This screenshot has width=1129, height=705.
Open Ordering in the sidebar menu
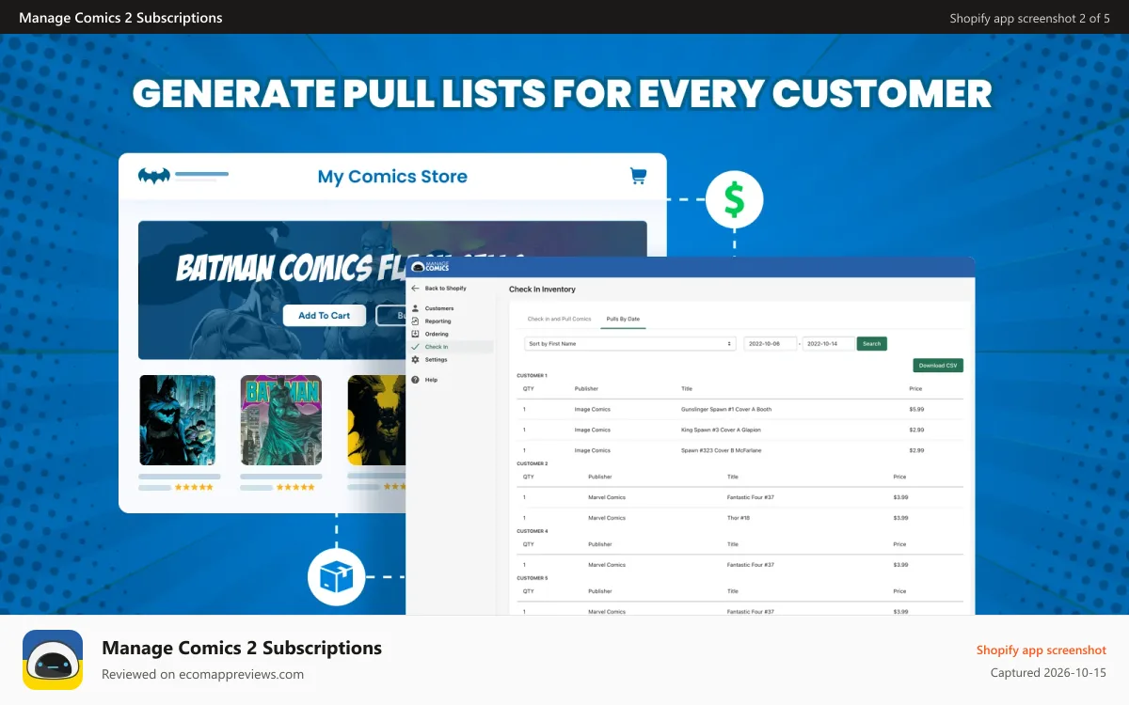[x=437, y=334]
